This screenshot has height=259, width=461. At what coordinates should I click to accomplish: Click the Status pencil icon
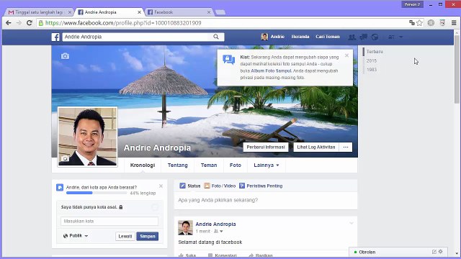[182, 186]
